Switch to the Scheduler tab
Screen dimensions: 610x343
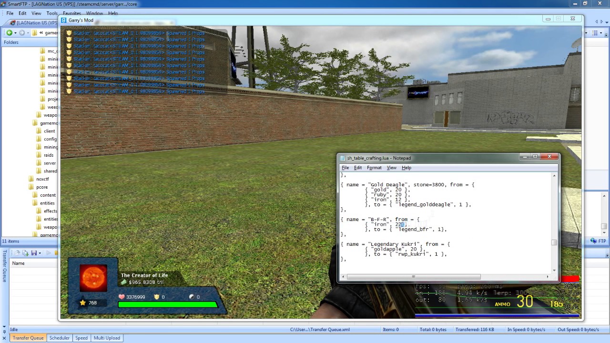(60, 338)
